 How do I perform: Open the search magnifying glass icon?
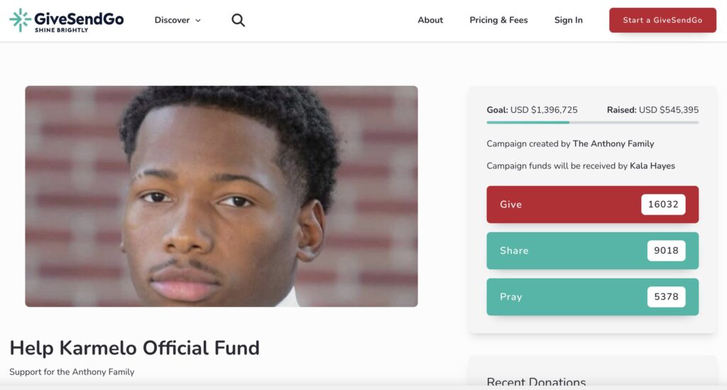(x=238, y=20)
